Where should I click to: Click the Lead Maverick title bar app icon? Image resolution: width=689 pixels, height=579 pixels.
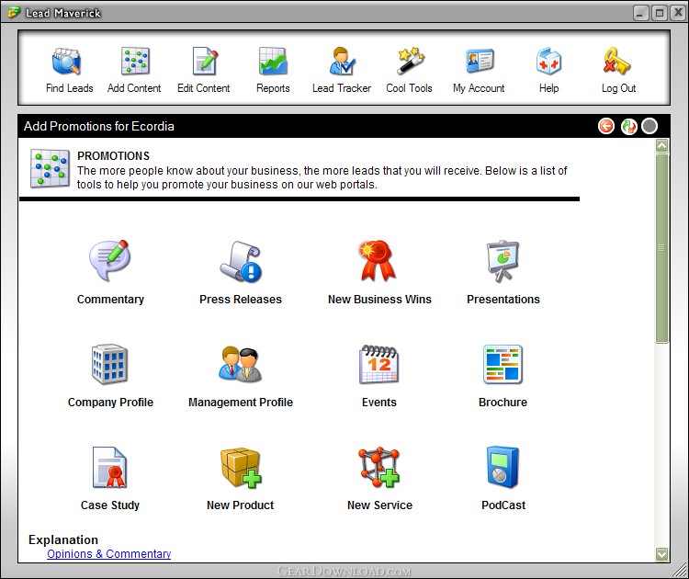[14, 12]
